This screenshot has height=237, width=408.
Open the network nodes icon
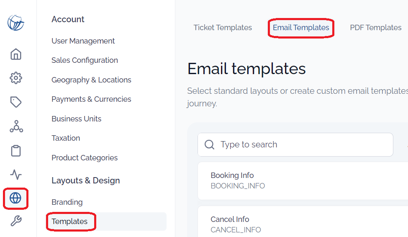16,126
